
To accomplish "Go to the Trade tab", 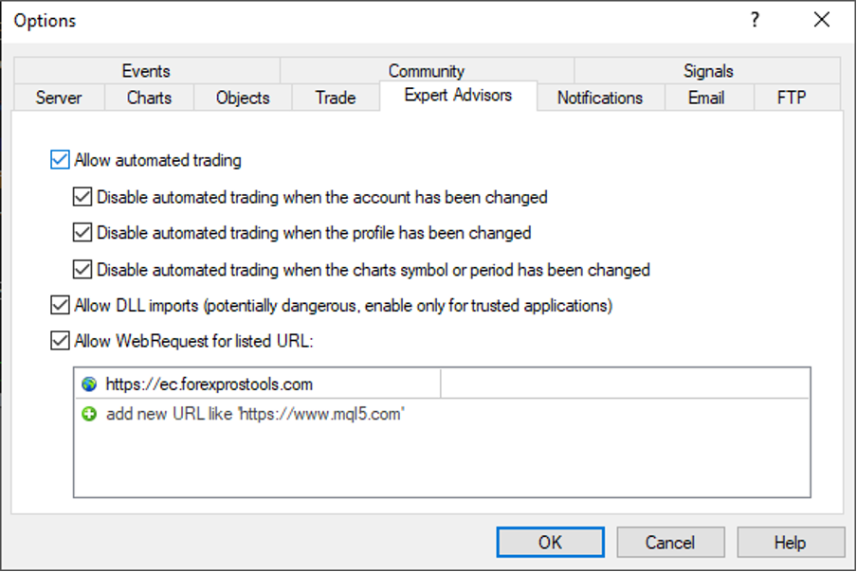I will 336,98.
